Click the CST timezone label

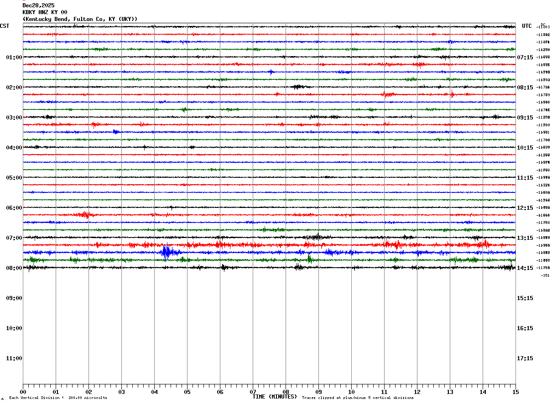point(5,26)
